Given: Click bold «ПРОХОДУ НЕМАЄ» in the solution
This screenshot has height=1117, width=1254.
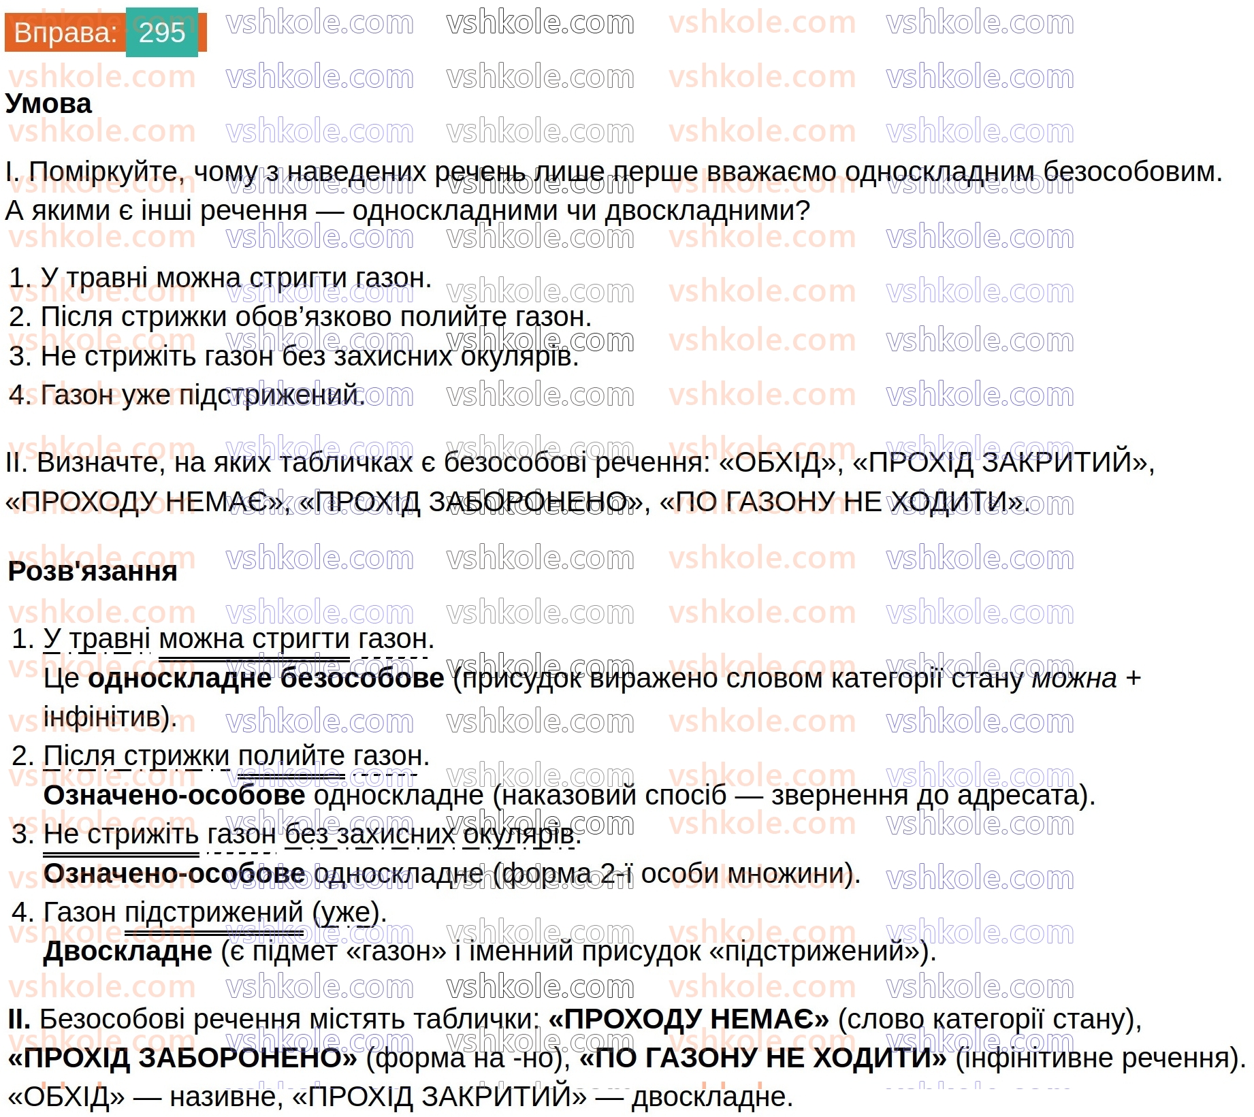Looking at the screenshot, I should (688, 1020).
